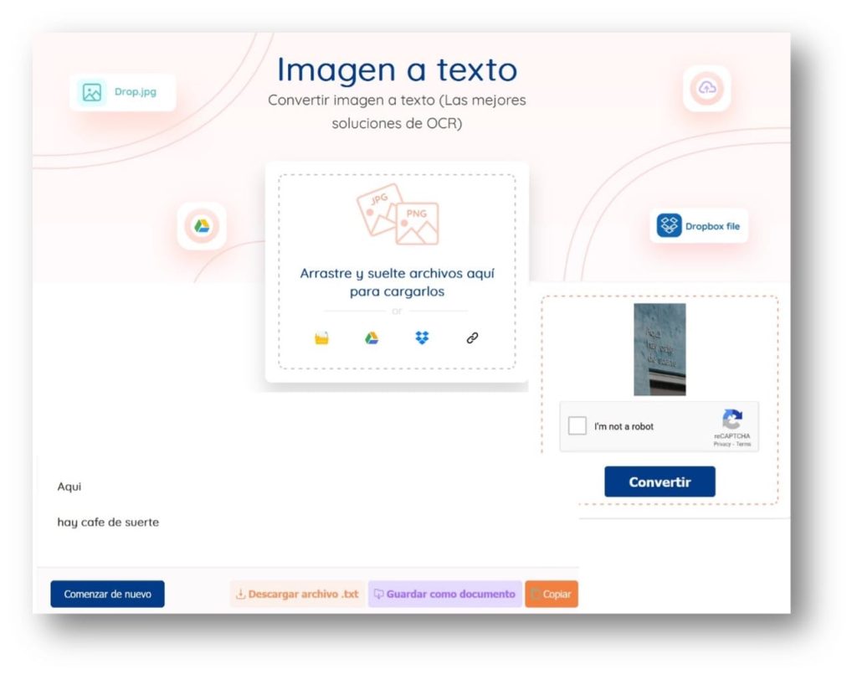Click the copy icon inside the Copiar button
The height and width of the screenshot is (680, 857).
536,594
